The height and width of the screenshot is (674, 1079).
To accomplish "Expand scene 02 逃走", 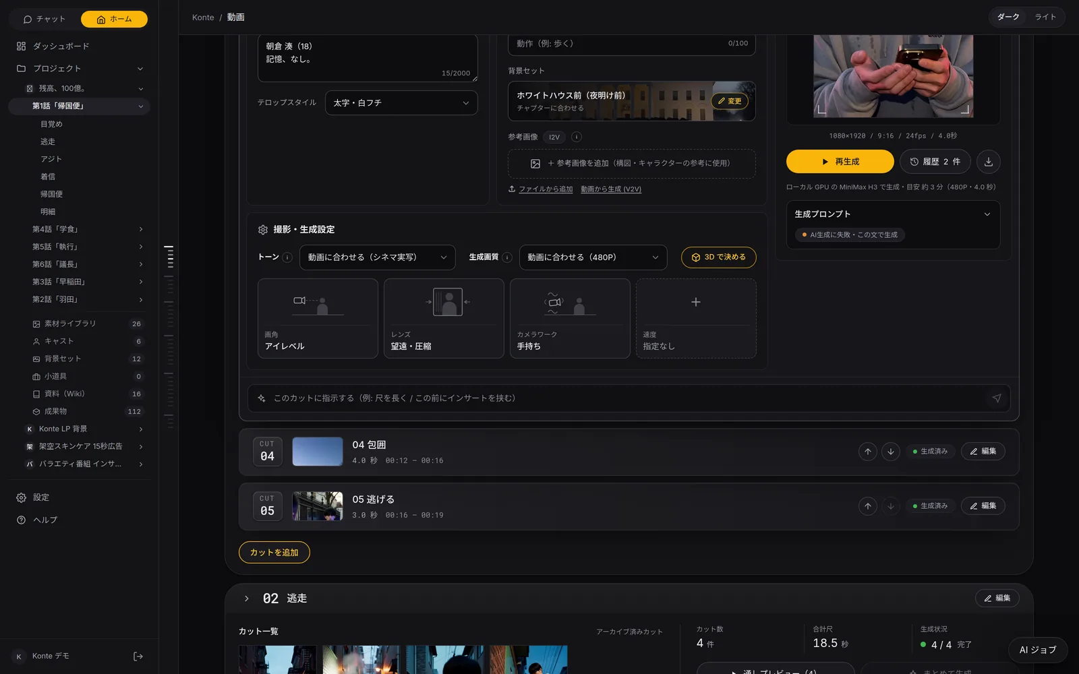I will [x=247, y=599].
